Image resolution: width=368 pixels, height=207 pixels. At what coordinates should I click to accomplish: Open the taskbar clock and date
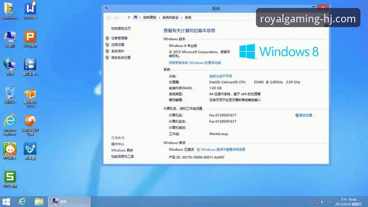pyautogui.click(x=348, y=202)
